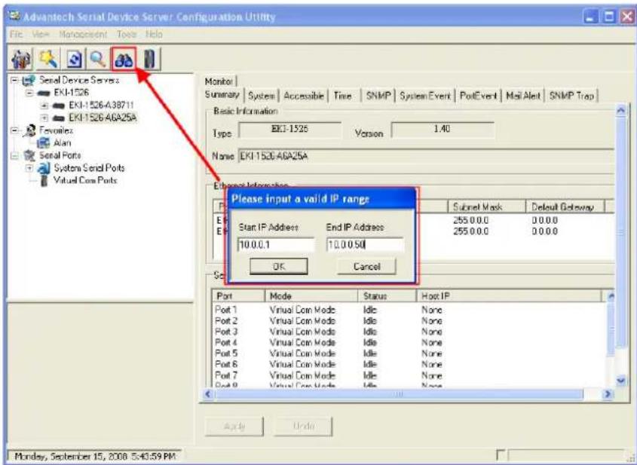Image resolution: width=637 pixels, height=465 pixels.
Task: Switch to the PortEvent tab
Action: 479,96
